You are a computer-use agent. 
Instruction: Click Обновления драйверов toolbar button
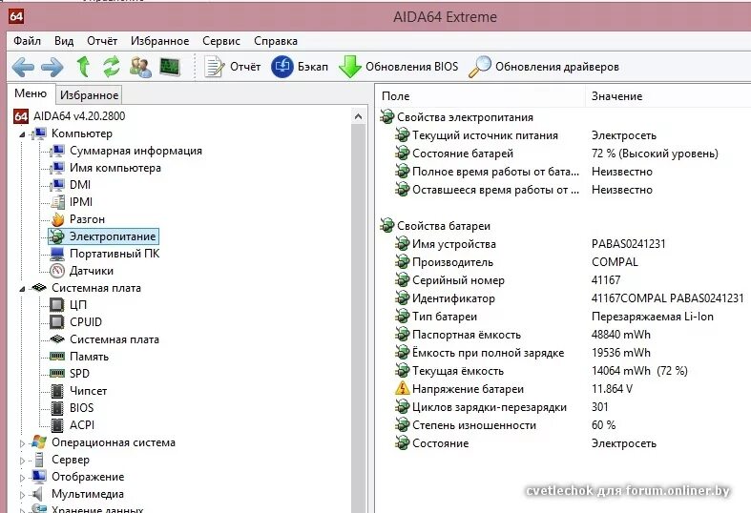click(x=544, y=67)
